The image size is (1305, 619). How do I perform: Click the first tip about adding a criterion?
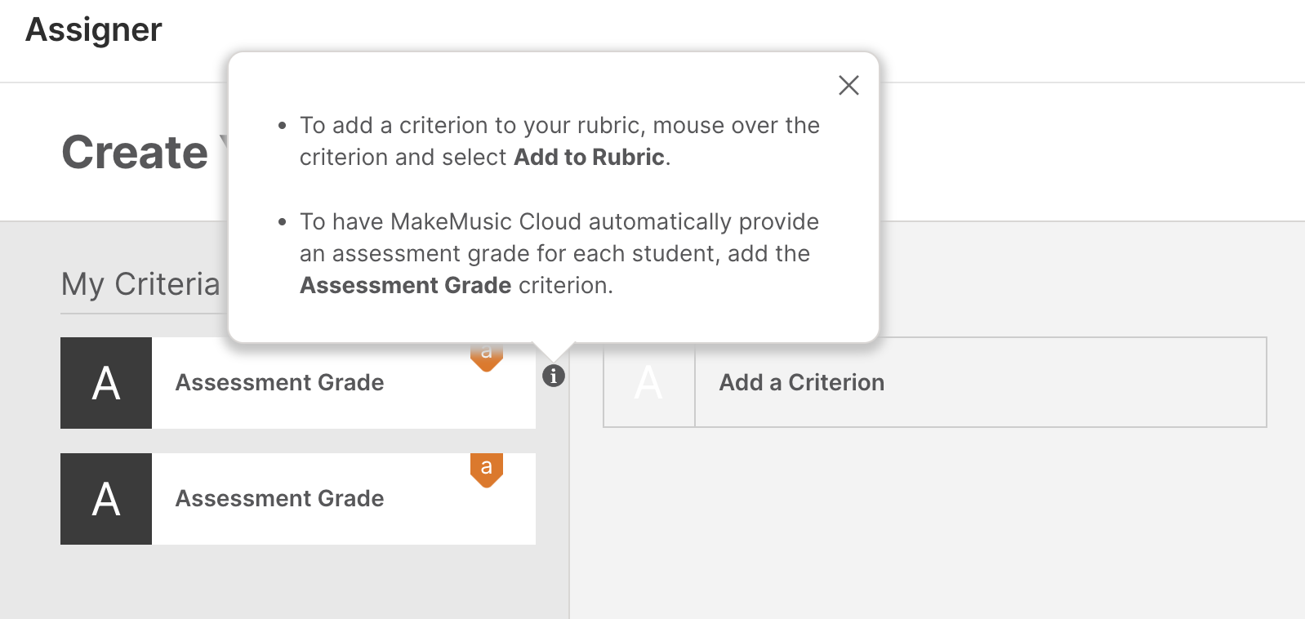click(x=559, y=140)
